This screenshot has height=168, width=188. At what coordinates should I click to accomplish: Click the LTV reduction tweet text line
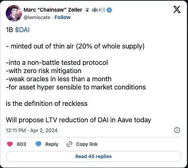(x=79, y=120)
